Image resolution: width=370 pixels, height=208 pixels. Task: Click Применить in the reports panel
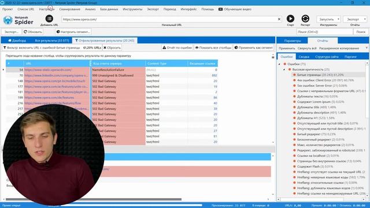(x=287, y=49)
